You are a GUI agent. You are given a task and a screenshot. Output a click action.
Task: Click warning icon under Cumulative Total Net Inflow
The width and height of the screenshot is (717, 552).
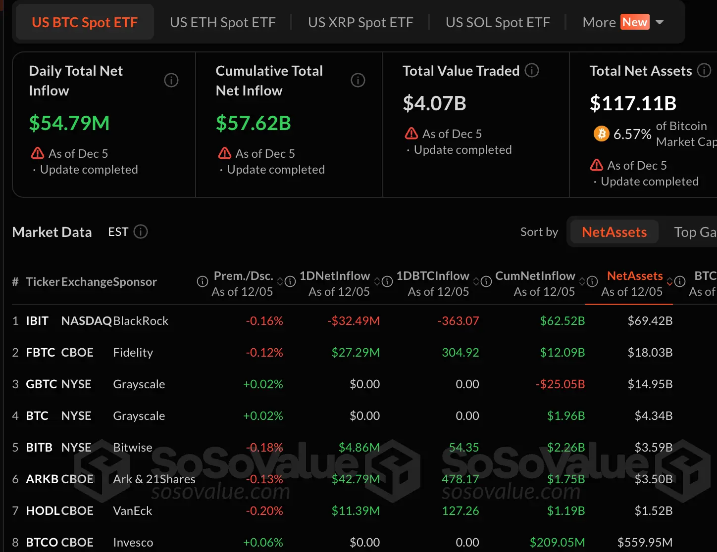click(225, 153)
